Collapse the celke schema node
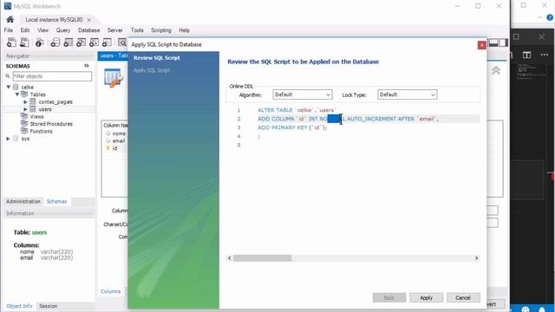 pyautogui.click(x=9, y=87)
